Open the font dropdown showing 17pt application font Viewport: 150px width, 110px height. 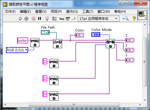98,18
